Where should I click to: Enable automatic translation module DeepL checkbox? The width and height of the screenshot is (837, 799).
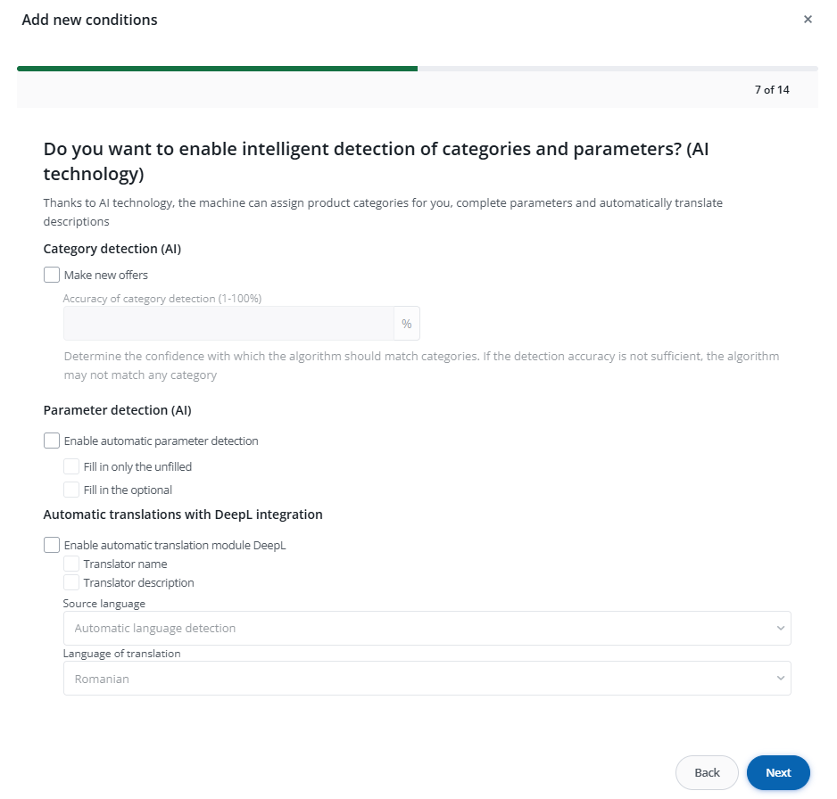(x=52, y=545)
